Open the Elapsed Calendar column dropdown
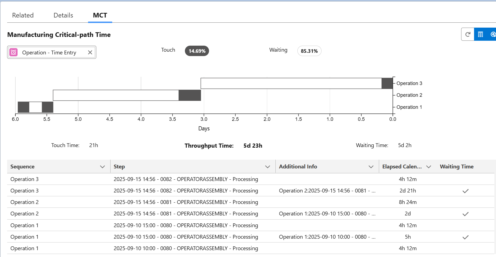 click(x=429, y=167)
